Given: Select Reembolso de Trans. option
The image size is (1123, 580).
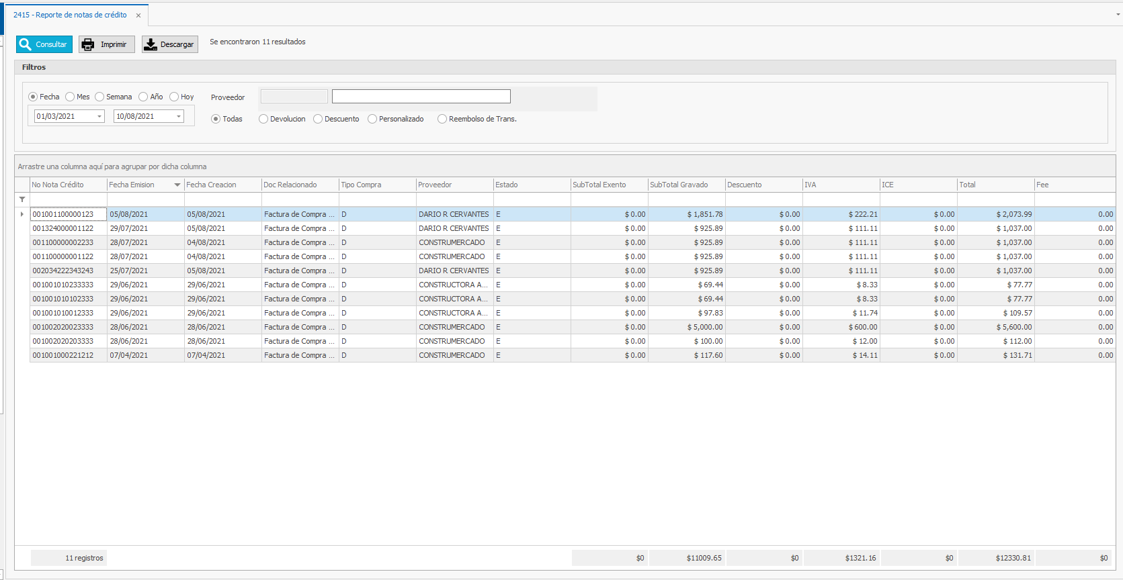Looking at the screenshot, I should click(442, 119).
